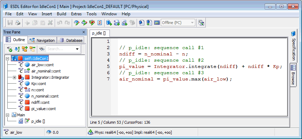Switch to the Navigation tab
This screenshot has width=302, height=139.
43,40
